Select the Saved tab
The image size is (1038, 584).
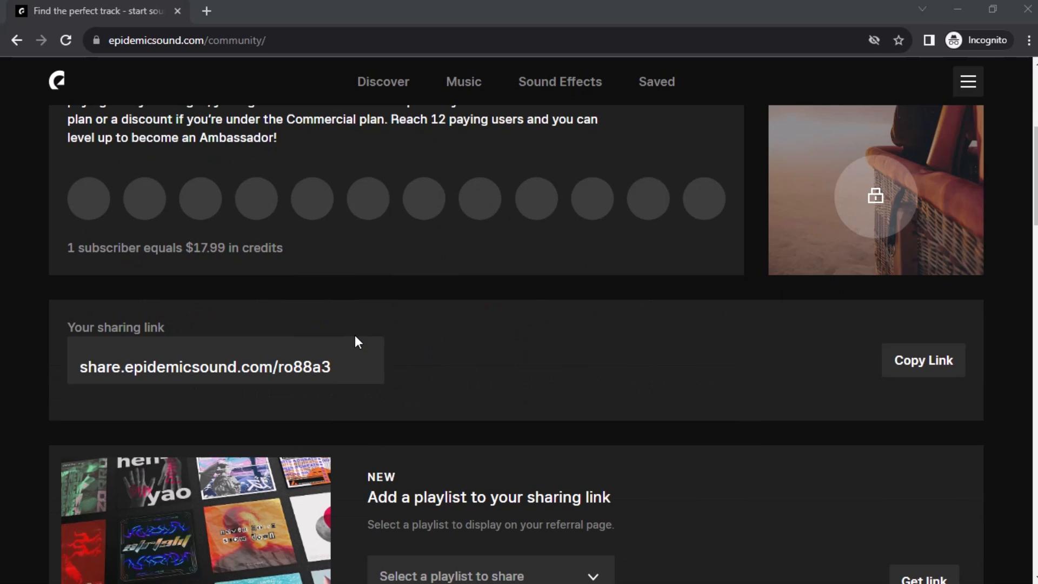(x=657, y=81)
